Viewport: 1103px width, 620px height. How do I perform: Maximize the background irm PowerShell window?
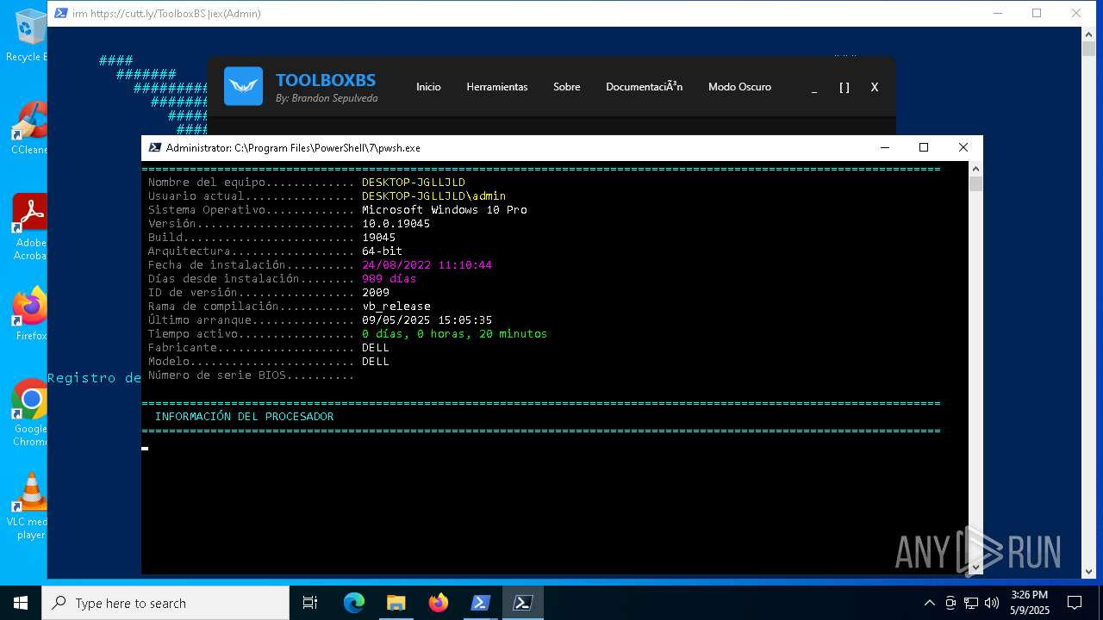[1037, 13]
